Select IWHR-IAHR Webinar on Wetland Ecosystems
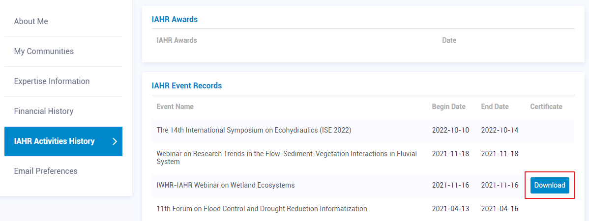The width and height of the screenshot is (589, 221). tap(226, 186)
